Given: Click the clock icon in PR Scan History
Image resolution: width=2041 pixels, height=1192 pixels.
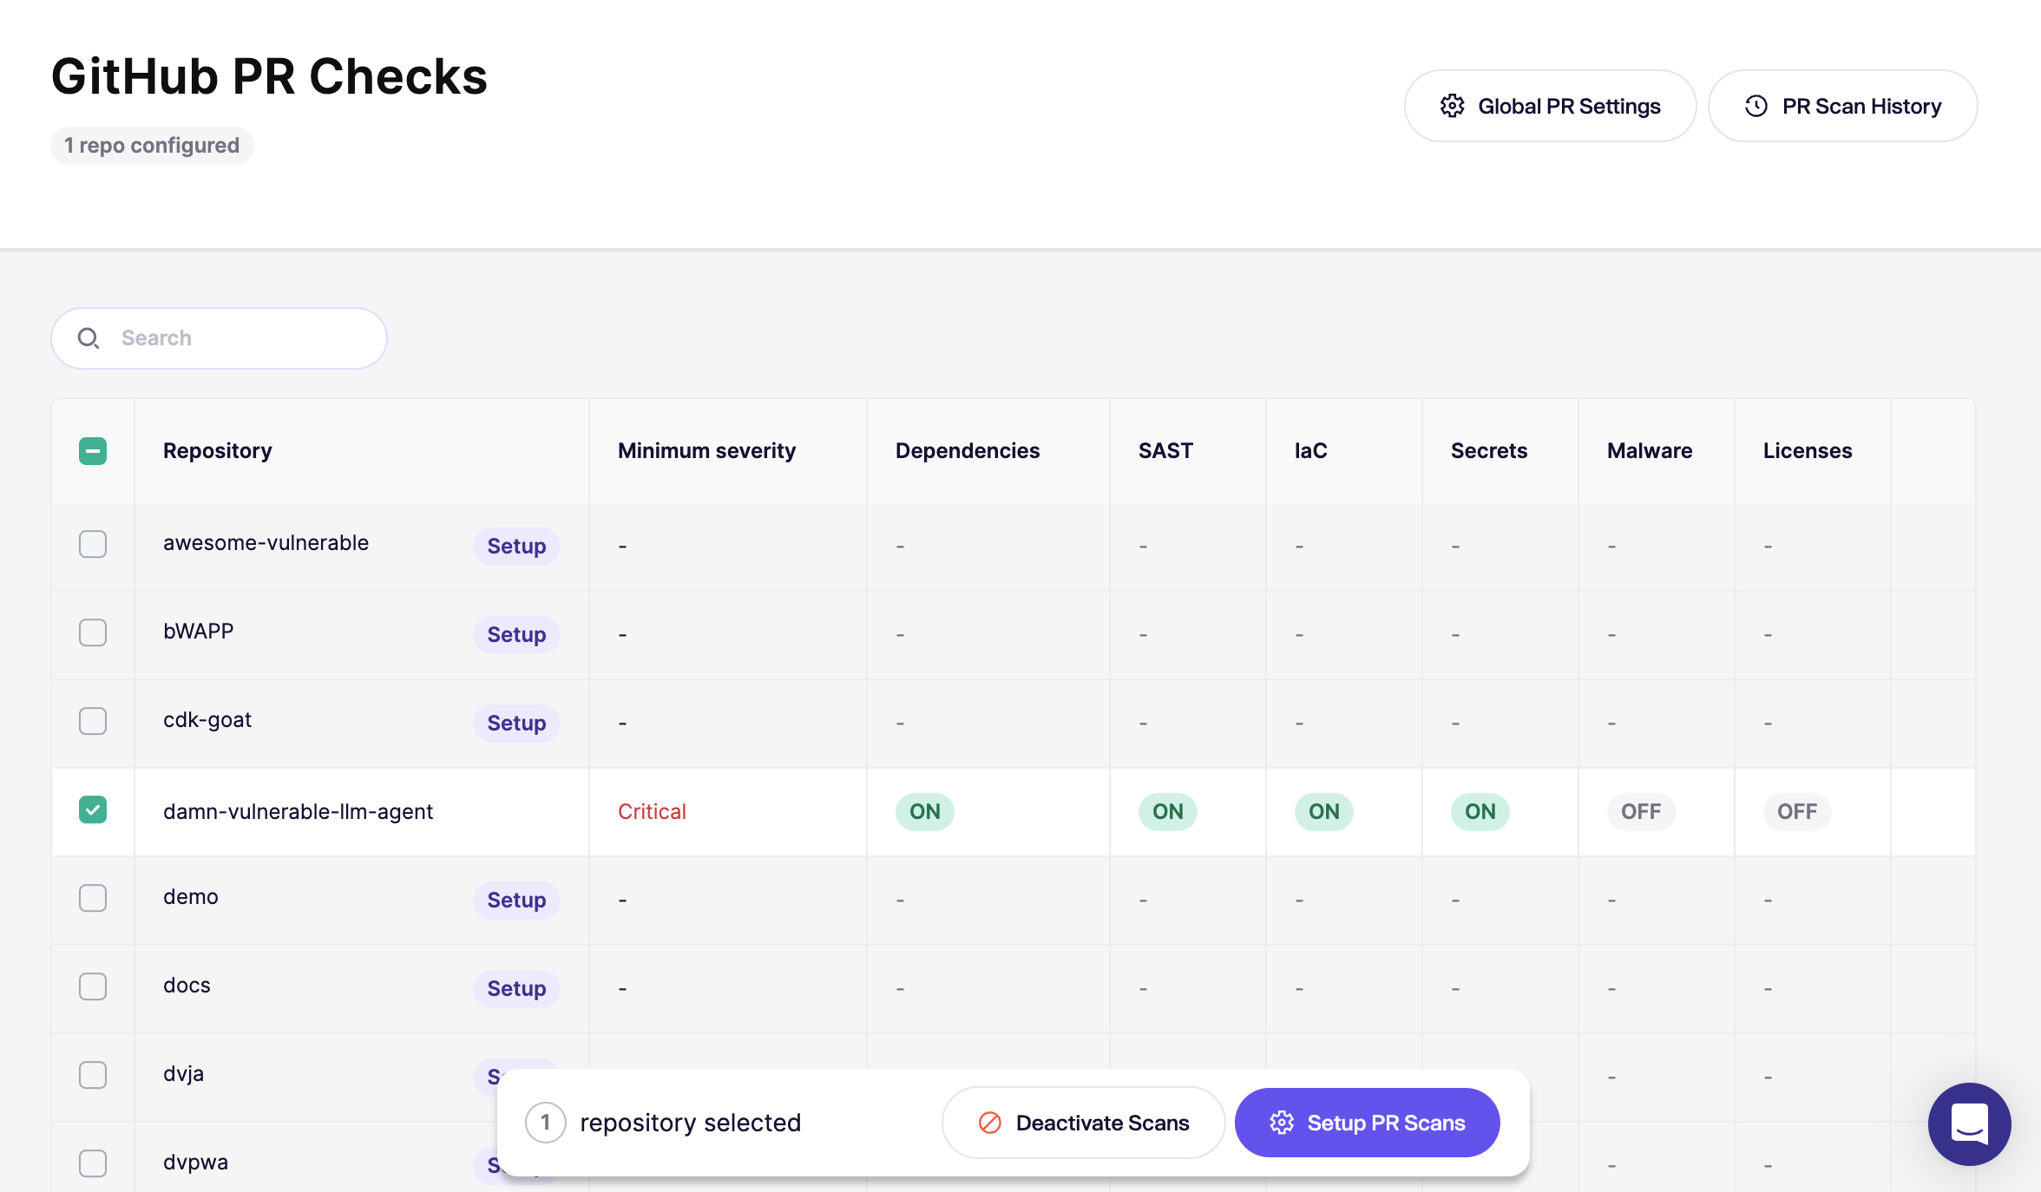Looking at the screenshot, I should [x=1756, y=106].
